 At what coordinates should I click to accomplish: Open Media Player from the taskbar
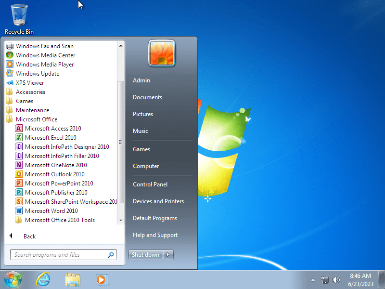pos(102,280)
